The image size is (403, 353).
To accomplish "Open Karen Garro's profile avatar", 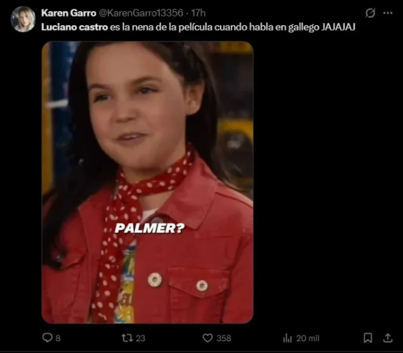I will point(23,19).
